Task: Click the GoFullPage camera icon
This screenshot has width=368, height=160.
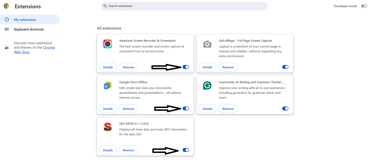Action: [x=207, y=44]
